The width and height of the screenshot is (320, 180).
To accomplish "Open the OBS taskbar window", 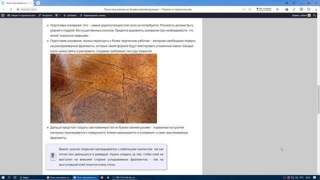I will click(124, 177).
